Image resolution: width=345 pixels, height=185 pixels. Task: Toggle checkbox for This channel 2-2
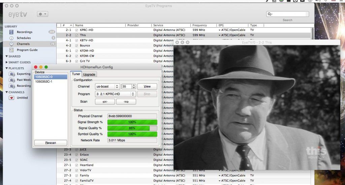click(76, 35)
